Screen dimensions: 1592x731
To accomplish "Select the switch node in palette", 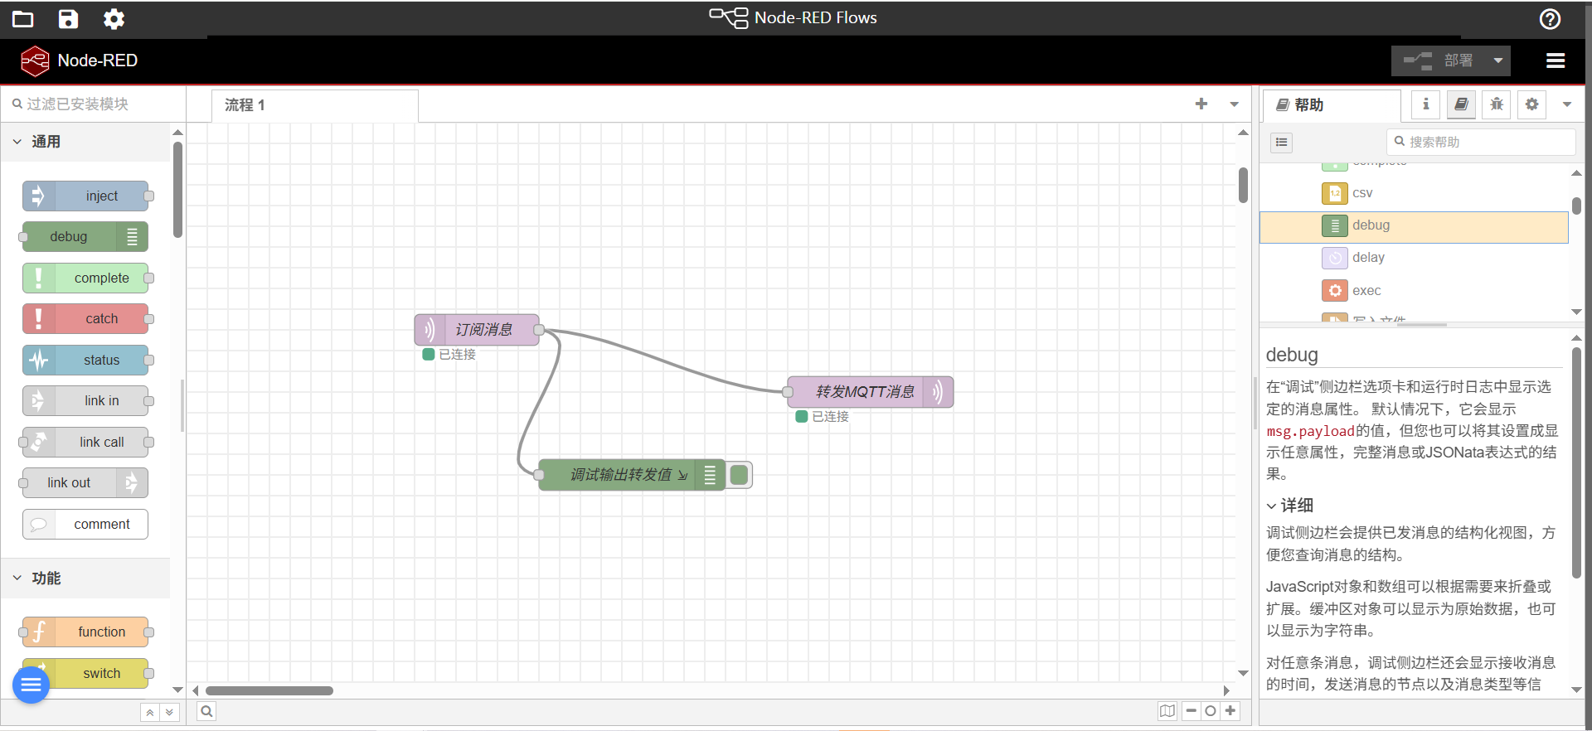I will click(x=85, y=674).
